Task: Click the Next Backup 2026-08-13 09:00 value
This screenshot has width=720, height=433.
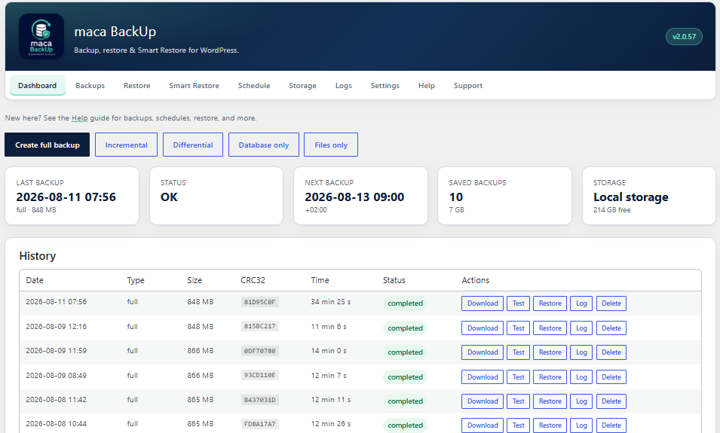Action: pyautogui.click(x=354, y=197)
